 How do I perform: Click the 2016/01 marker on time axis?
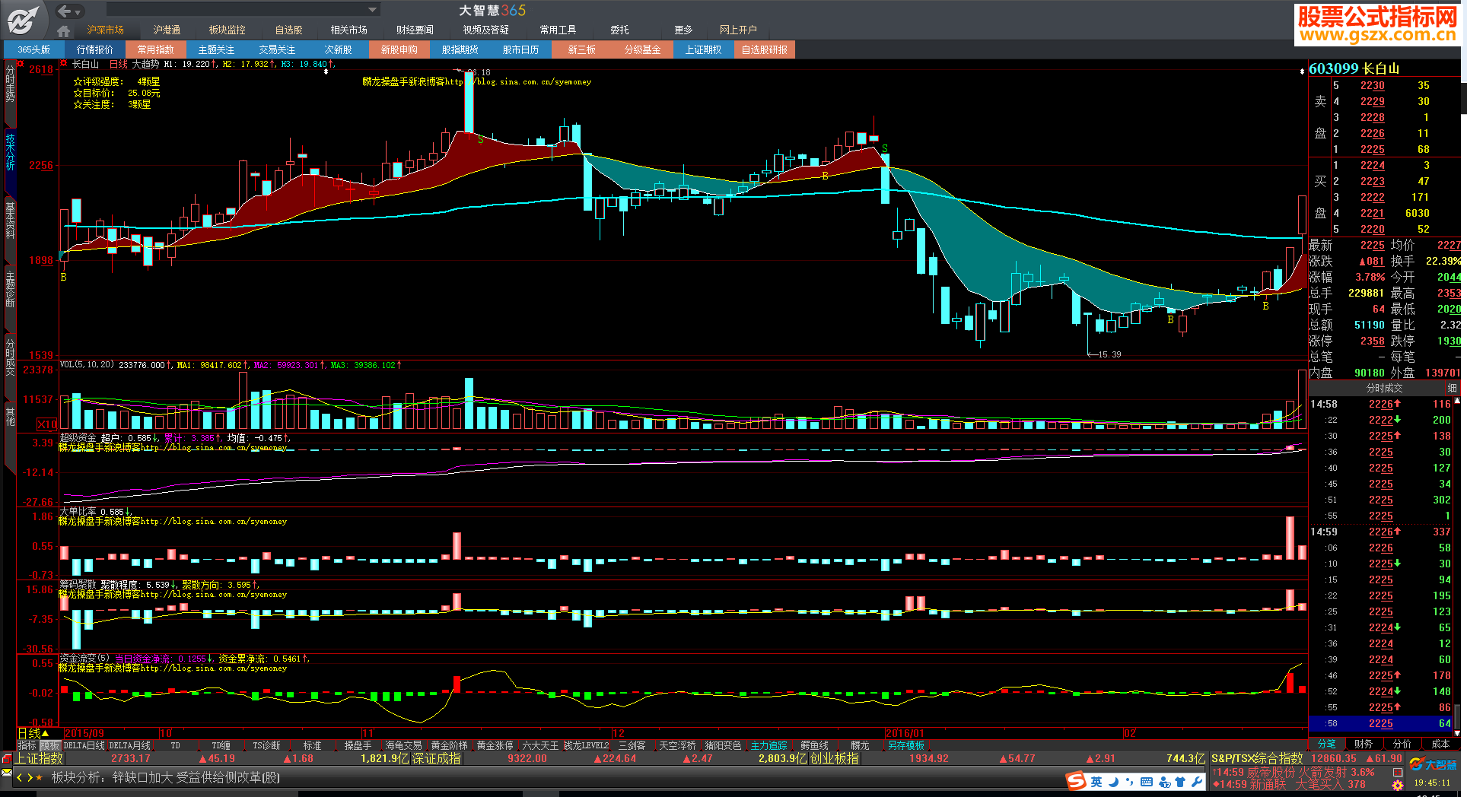905,733
